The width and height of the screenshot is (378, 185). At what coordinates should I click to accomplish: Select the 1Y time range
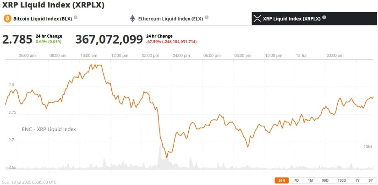pyautogui.click(x=357, y=180)
